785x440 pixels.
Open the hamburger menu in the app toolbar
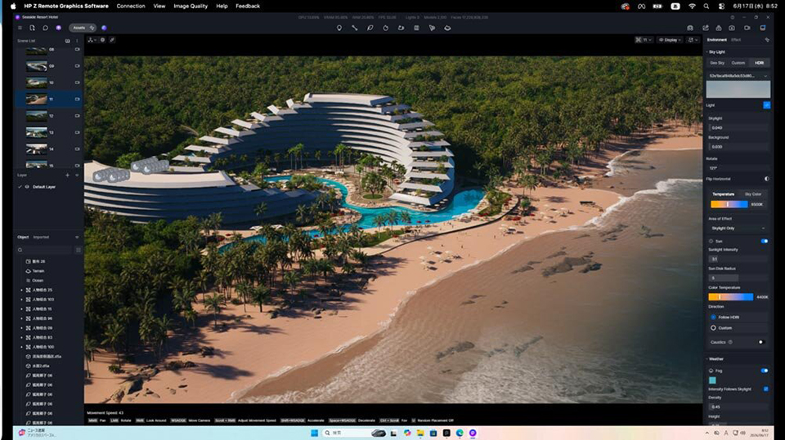coord(20,28)
